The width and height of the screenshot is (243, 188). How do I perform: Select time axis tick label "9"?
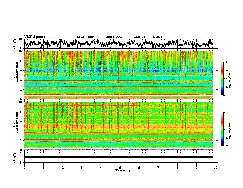(x=196, y=168)
